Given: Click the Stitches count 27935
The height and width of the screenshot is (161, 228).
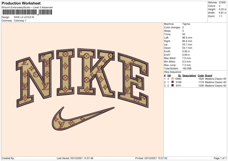Looking at the screenshot, I should point(222,3).
